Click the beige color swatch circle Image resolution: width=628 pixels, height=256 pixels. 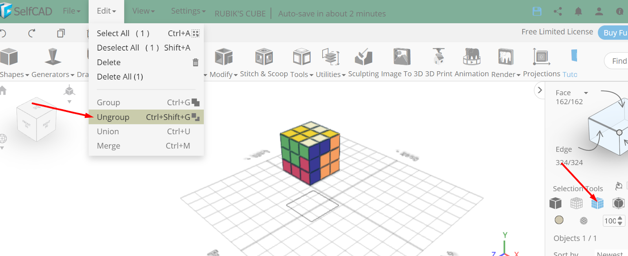coord(559,220)
